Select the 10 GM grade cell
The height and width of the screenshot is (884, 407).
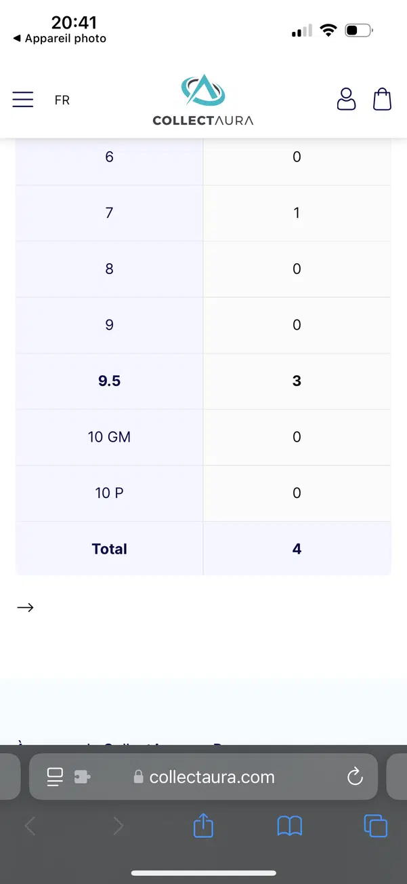coord(109,437)
